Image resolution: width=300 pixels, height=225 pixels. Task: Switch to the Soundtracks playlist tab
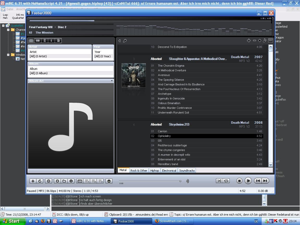coord(187,171)
